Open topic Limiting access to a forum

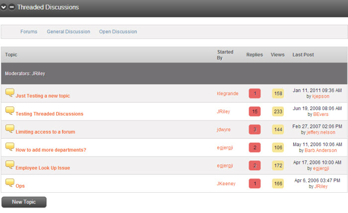[45, 132]
